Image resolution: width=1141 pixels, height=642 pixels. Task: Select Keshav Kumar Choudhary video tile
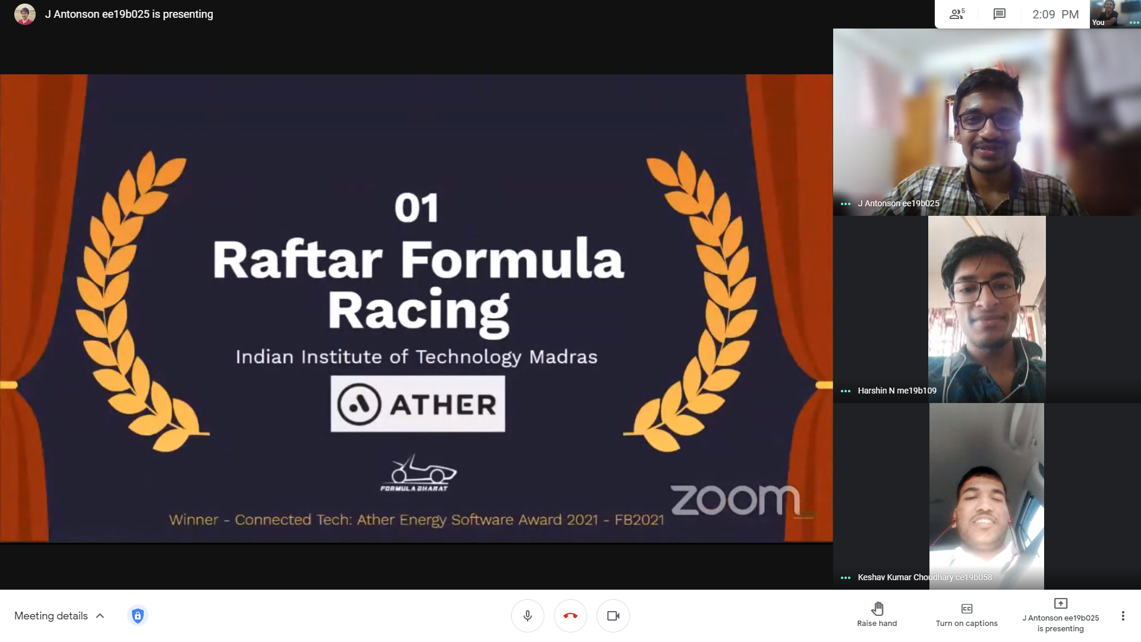tap(986, 496)
